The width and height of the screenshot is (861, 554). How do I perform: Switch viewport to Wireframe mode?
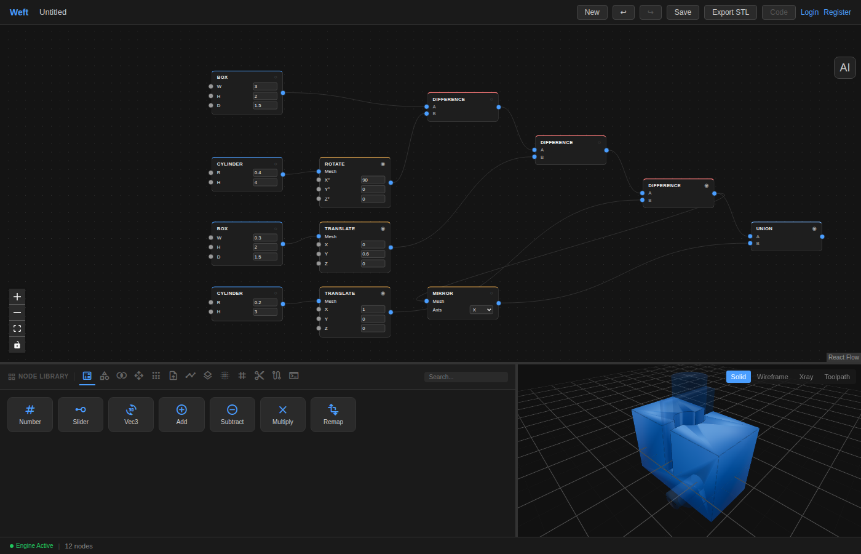pyautogui.click(x=772, y=377)
